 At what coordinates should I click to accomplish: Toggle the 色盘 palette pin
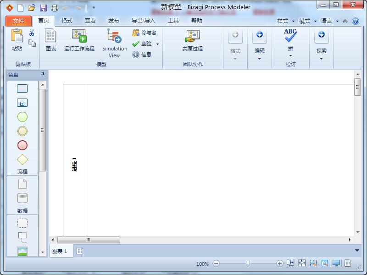point(43,75)
